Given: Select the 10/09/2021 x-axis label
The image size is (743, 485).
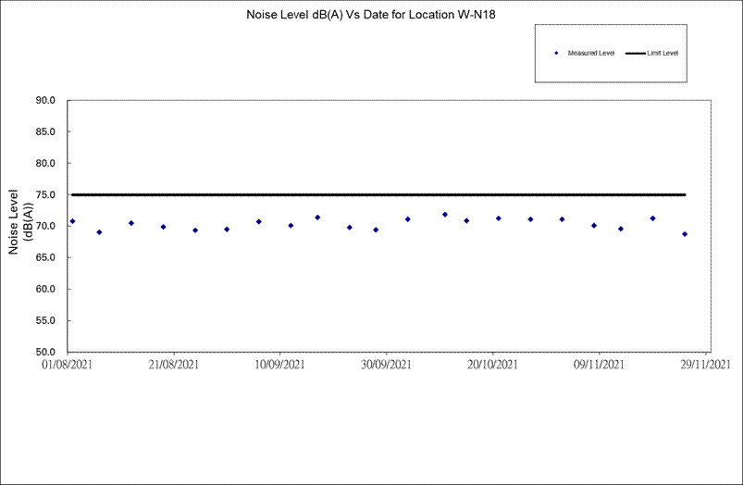Looking at the screenshot, I should click(280, 366).
